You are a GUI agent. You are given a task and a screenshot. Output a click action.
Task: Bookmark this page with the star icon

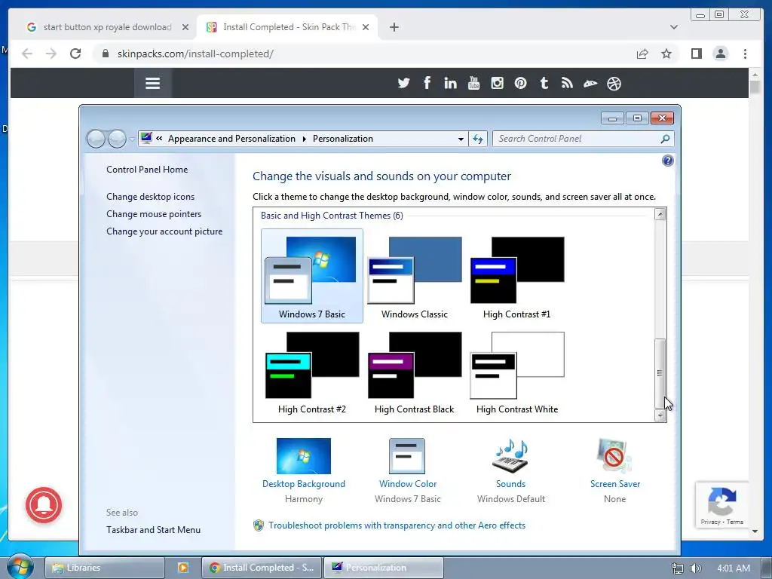pos(666,54)
